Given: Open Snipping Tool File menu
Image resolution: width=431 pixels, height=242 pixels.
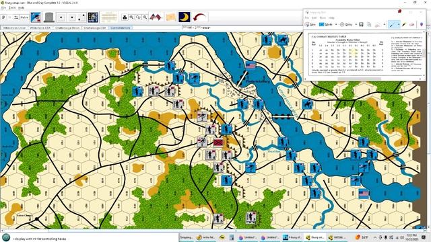Looking at the screenshot, I should pyautogui.click(x=307, y=18).
